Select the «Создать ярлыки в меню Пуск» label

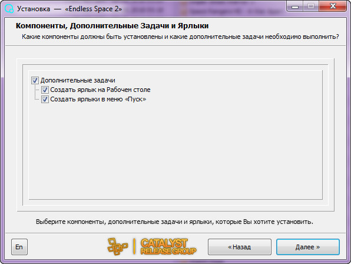(98, 99)
